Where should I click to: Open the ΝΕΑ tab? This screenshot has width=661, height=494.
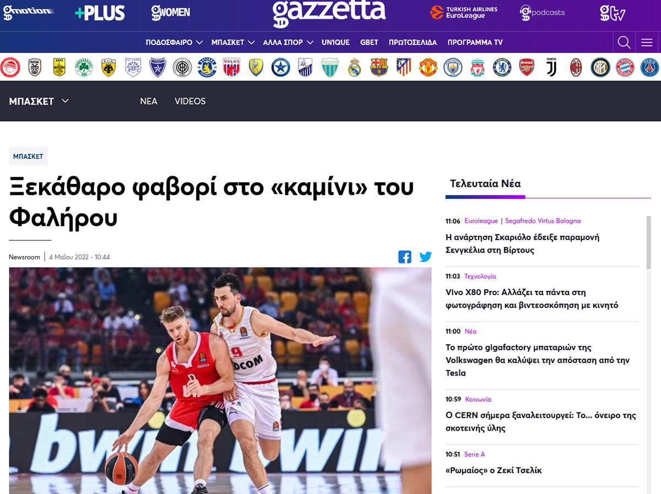tap(149, 101)
